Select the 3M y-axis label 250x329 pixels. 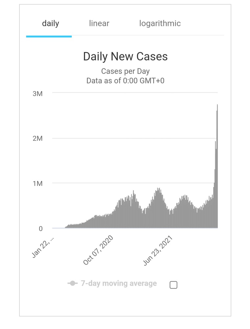pos(37,93)
